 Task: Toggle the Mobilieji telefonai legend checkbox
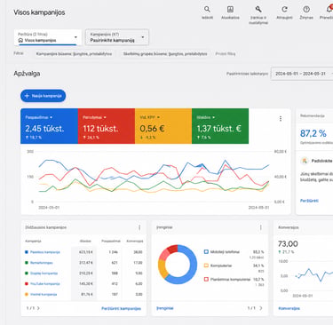coord(206,252)
